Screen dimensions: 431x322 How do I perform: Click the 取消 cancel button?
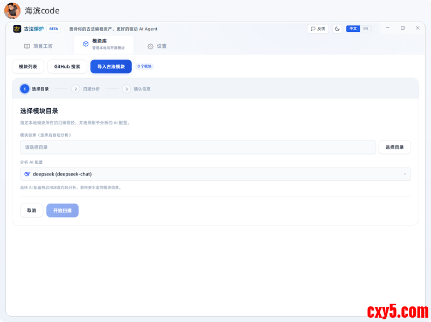(x=32, y=211)
